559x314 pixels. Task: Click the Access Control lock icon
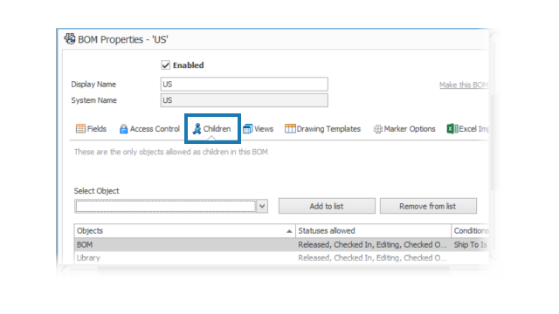(x=123, y=129)
